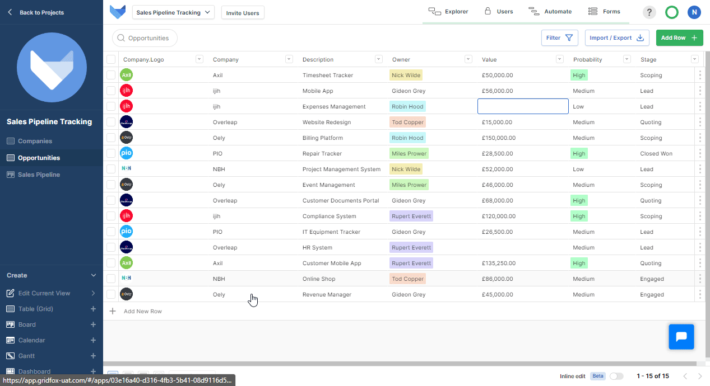Open row menu for Repair Tracker

700,153
